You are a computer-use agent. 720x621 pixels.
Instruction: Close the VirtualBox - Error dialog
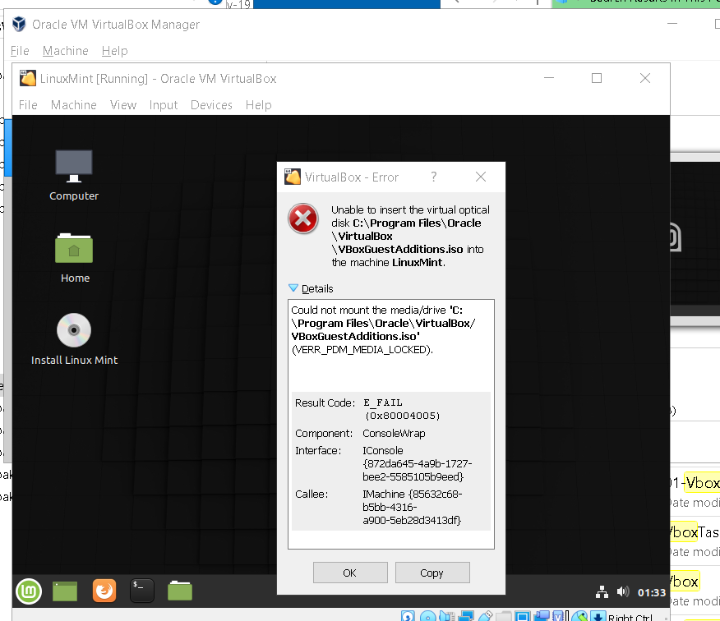[481, 177]
